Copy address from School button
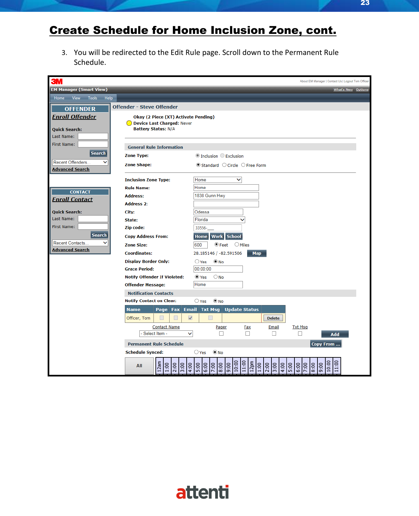 [x=234, y=236]
